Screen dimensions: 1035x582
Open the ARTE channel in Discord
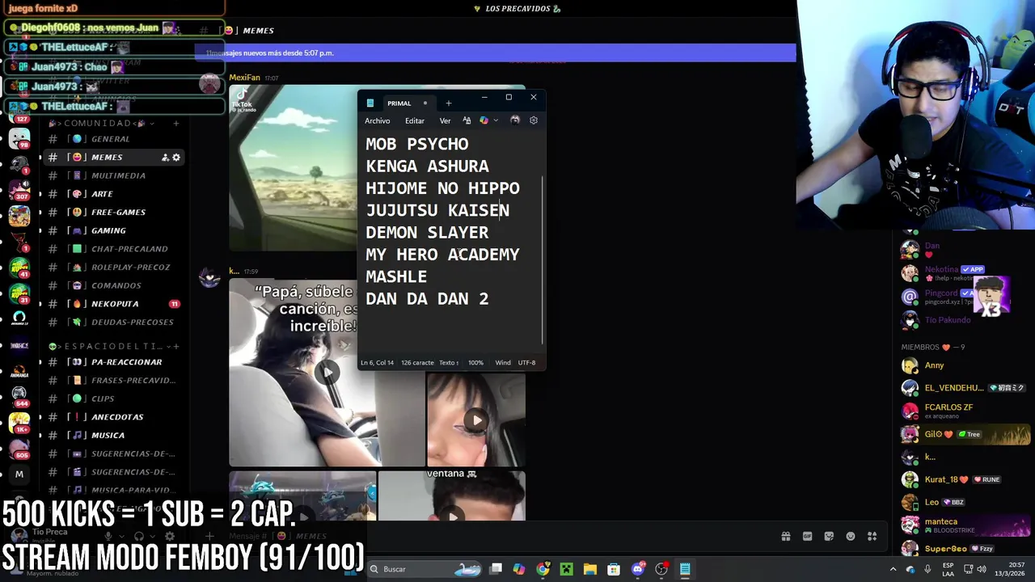113,194
